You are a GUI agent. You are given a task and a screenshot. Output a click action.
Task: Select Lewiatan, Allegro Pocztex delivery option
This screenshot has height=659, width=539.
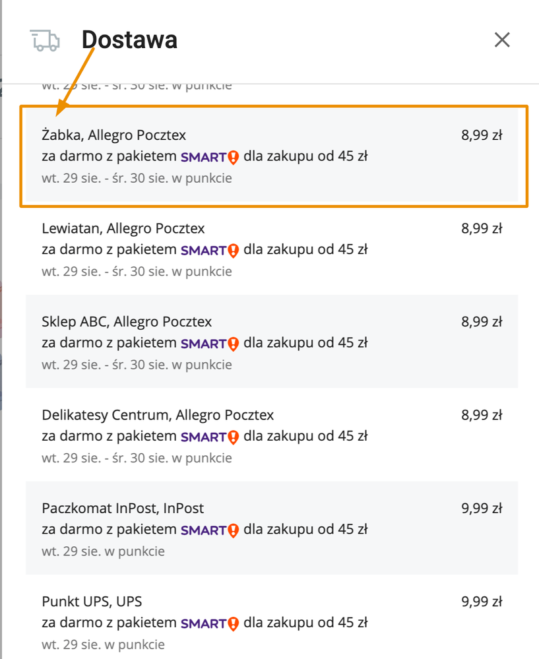coord(272,249)
